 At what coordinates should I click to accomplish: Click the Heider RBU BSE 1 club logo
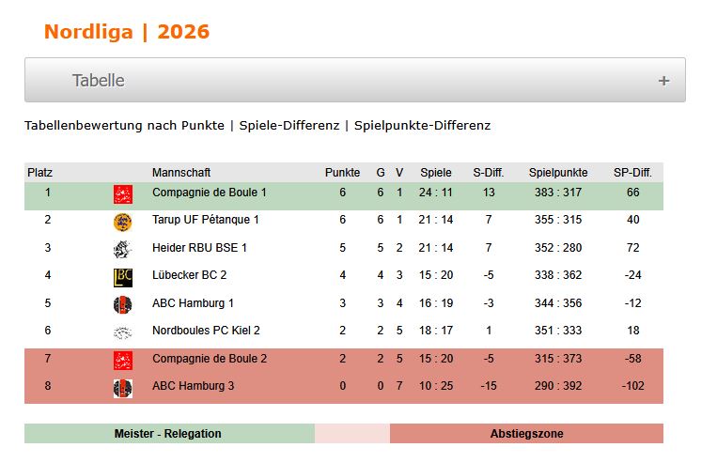[122, 250]
